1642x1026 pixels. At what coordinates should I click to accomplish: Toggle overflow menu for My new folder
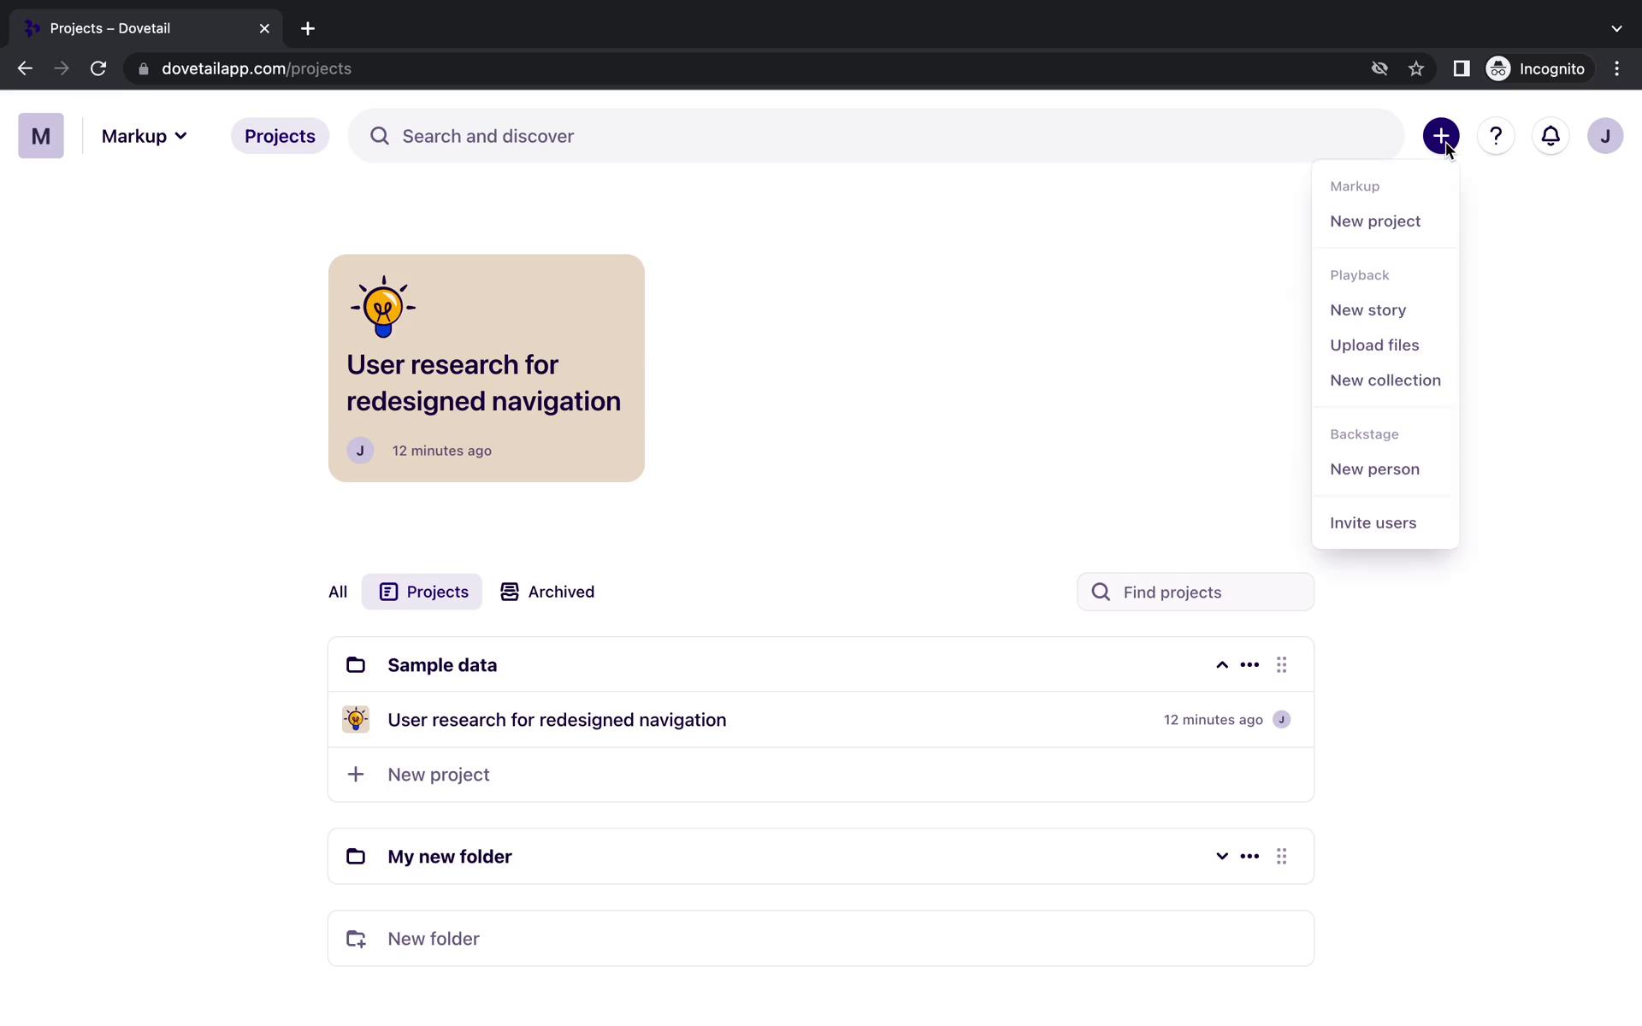pyautogui.click(x=1249, y=856)
